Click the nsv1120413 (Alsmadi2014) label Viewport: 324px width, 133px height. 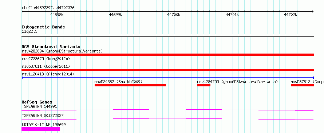click(48, 74)
